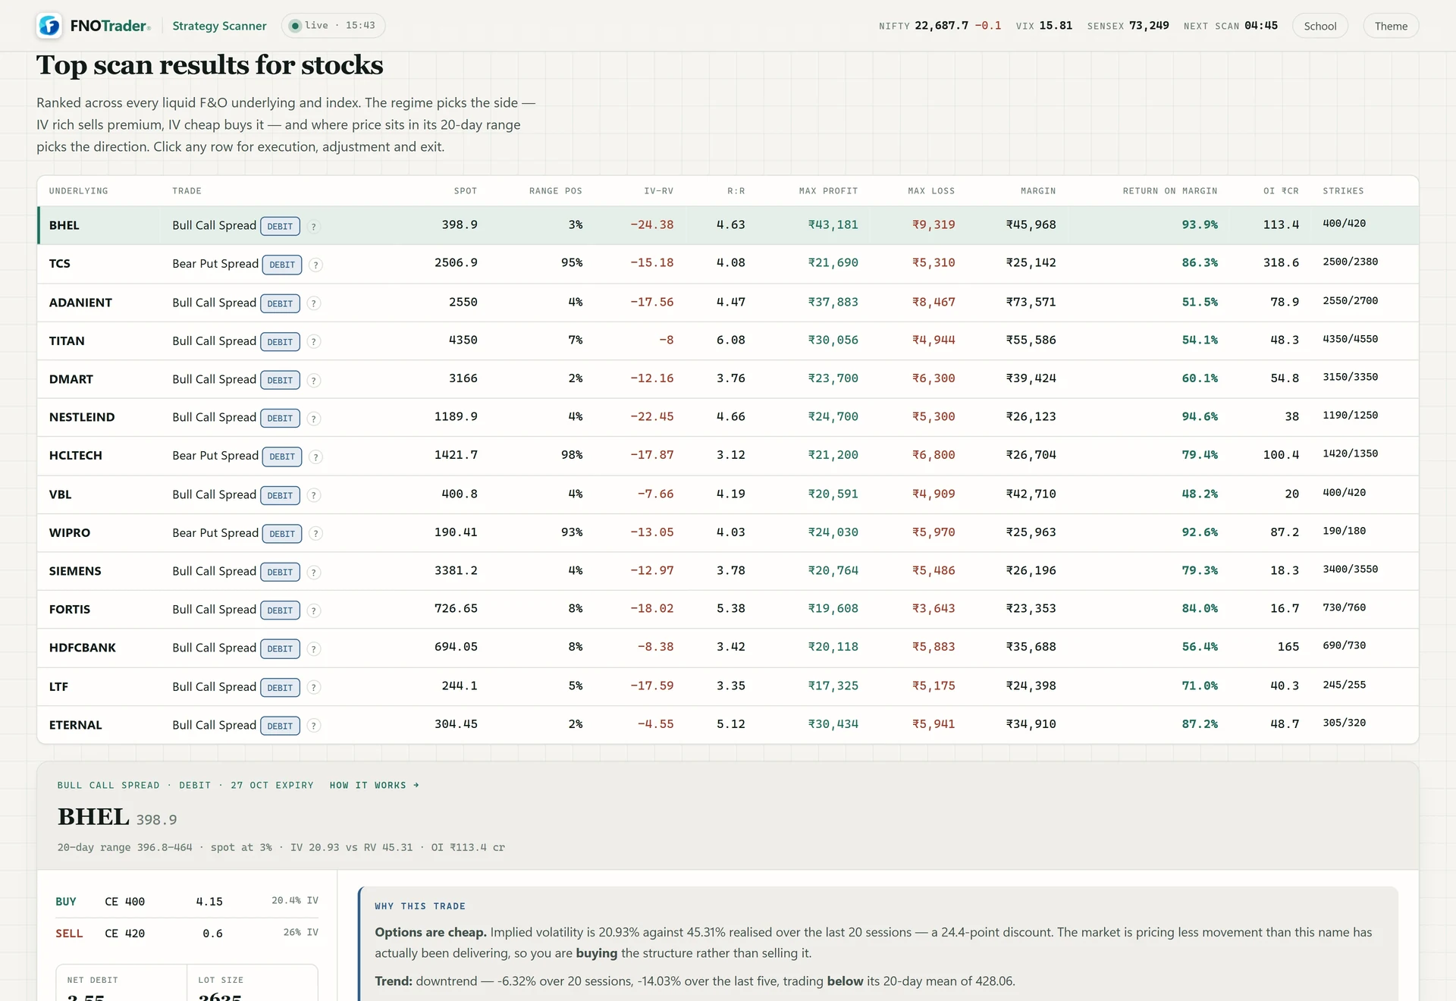Open help icon in HCLTECH row

point(315,457)
